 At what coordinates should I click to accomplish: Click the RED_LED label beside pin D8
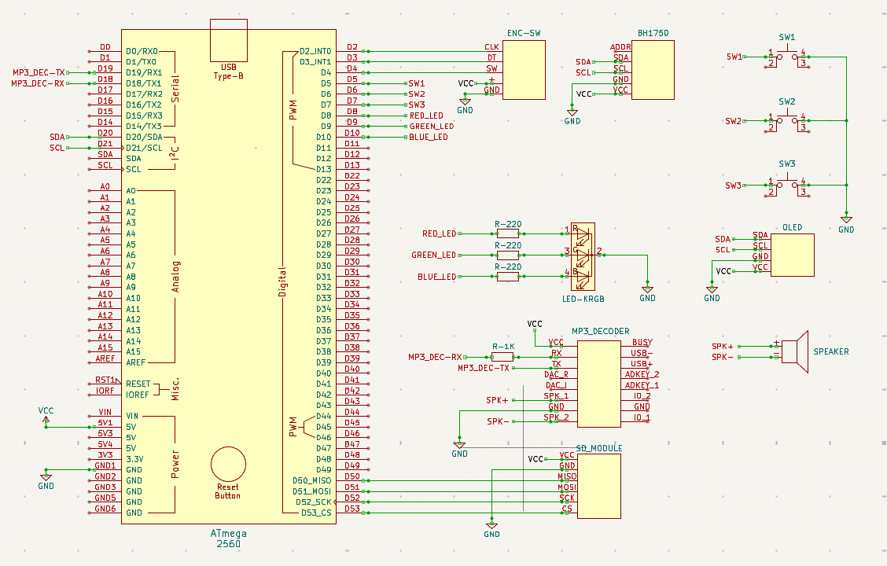[x=426, y=116]
